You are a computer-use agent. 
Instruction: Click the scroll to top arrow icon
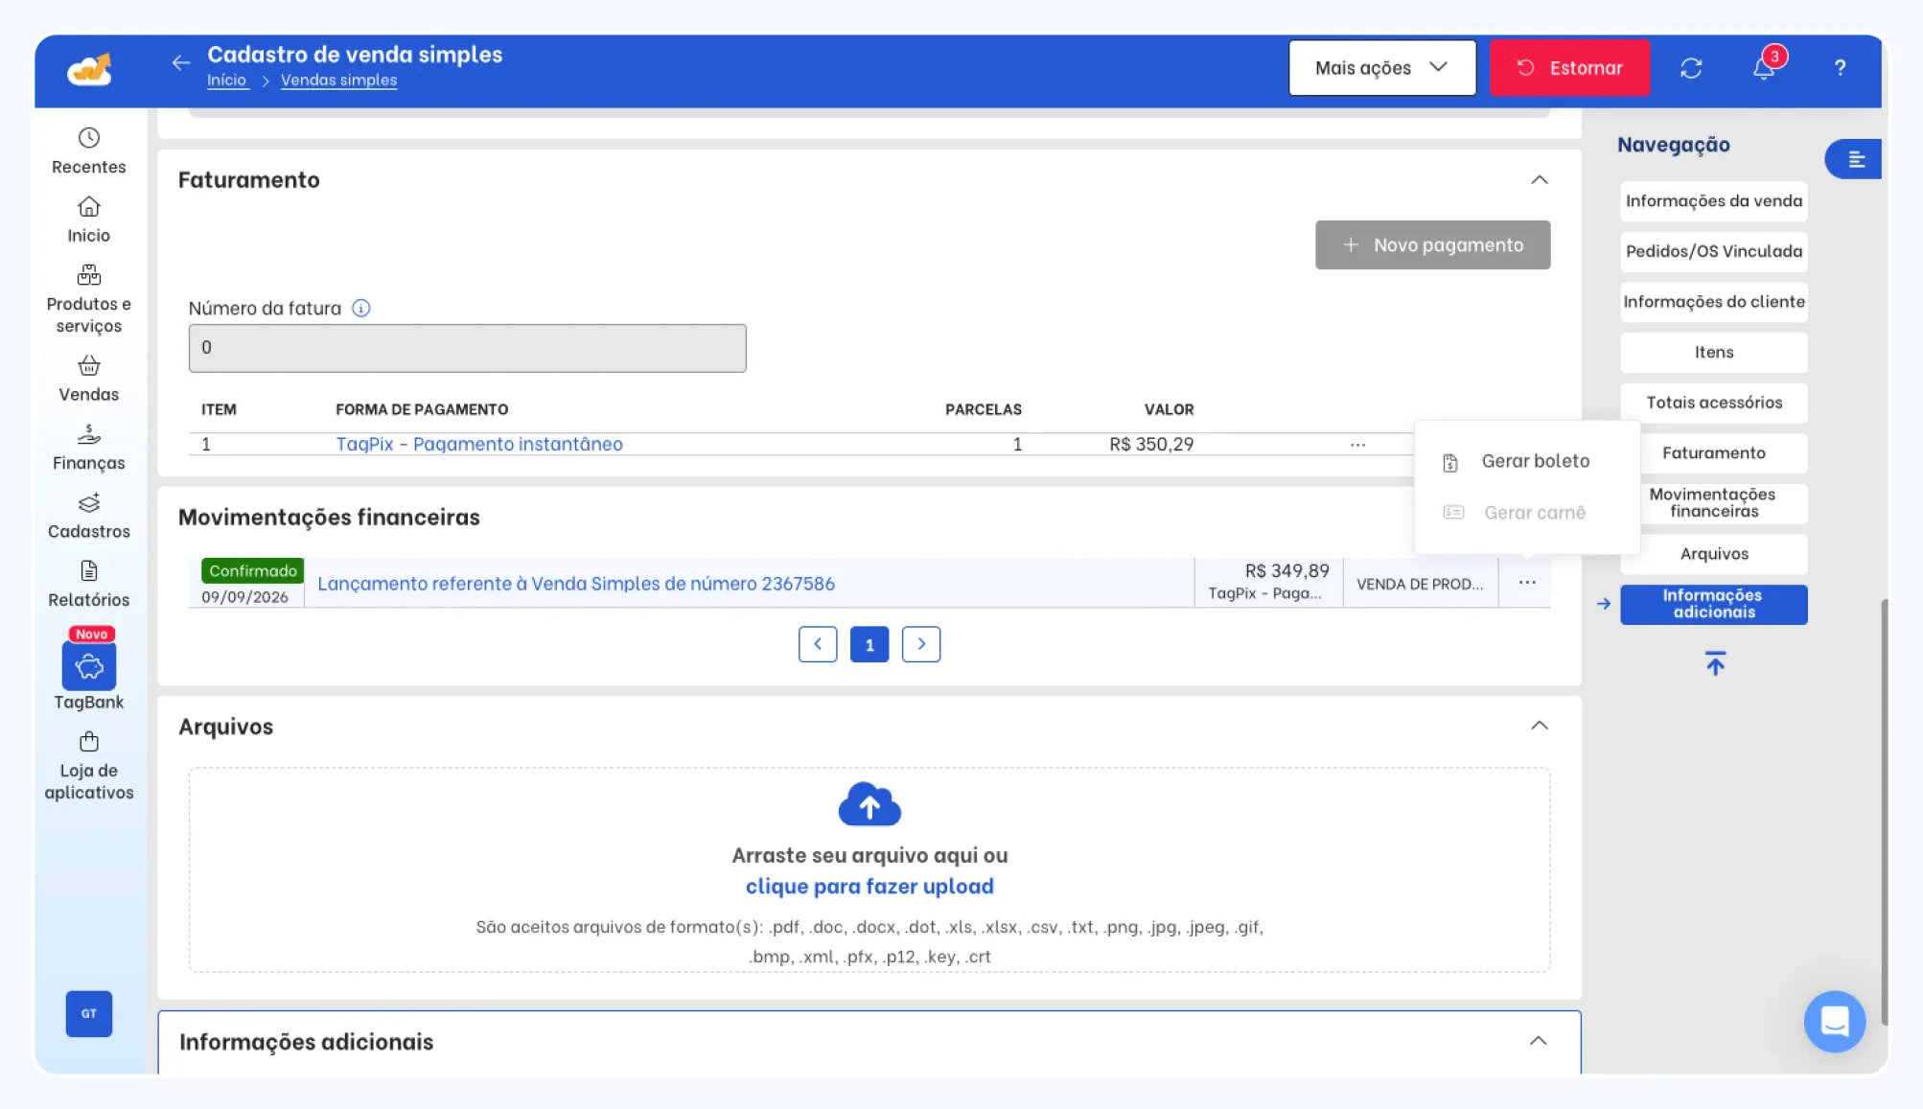pyautogui.click(x=1715, y=662)
